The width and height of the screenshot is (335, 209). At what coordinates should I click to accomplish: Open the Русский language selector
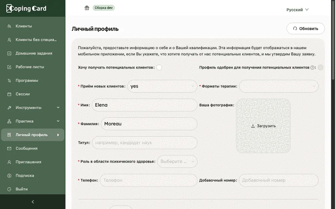pos(297,10)
